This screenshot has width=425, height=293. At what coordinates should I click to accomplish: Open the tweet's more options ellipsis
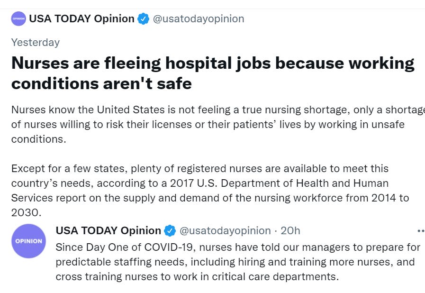pos(421,231)
